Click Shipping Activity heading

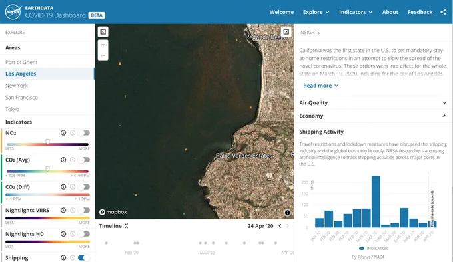(321, 132)
